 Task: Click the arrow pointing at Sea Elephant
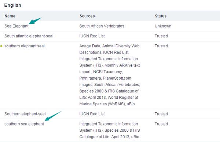35,21
